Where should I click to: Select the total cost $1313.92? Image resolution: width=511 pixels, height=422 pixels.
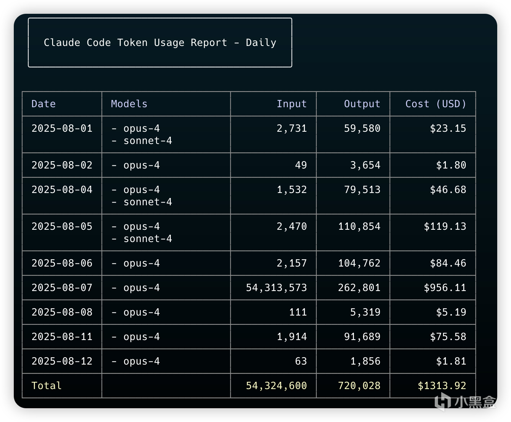442,386
